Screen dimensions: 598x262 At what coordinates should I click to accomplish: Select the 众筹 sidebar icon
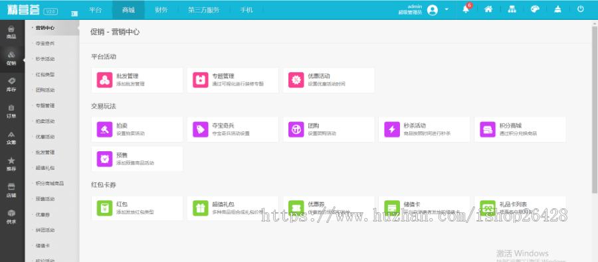click(11, 138)
